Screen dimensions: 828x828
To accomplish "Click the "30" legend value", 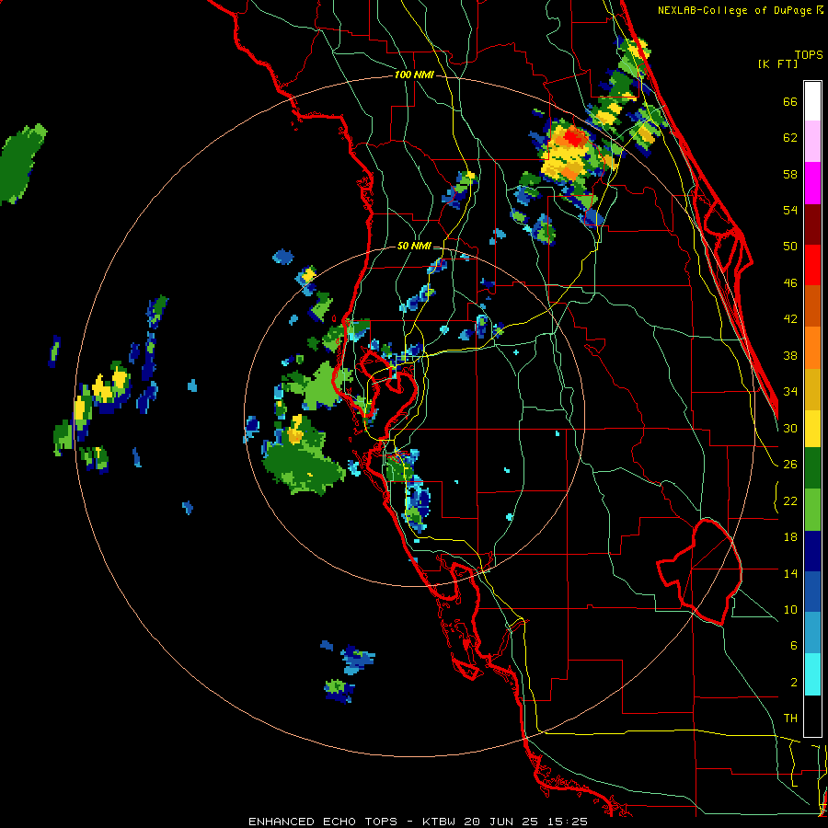I will (790, 428).
